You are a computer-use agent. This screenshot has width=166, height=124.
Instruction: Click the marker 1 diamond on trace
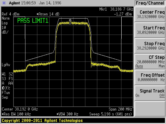(x=70, y=20)
